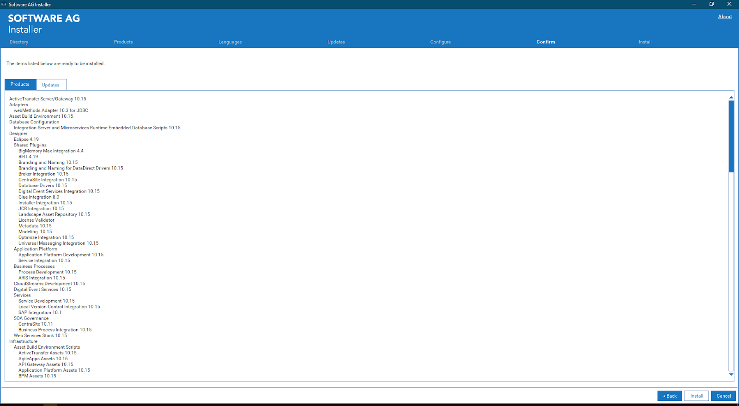Select Web Services Stack 10.15
This screenshot has width=739, height=406.
40,336
